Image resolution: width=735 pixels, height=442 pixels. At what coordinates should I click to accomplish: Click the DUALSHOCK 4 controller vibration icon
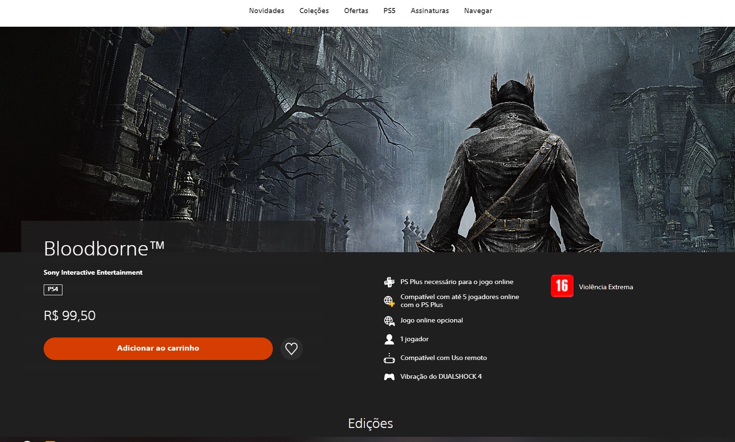point(389,377)
